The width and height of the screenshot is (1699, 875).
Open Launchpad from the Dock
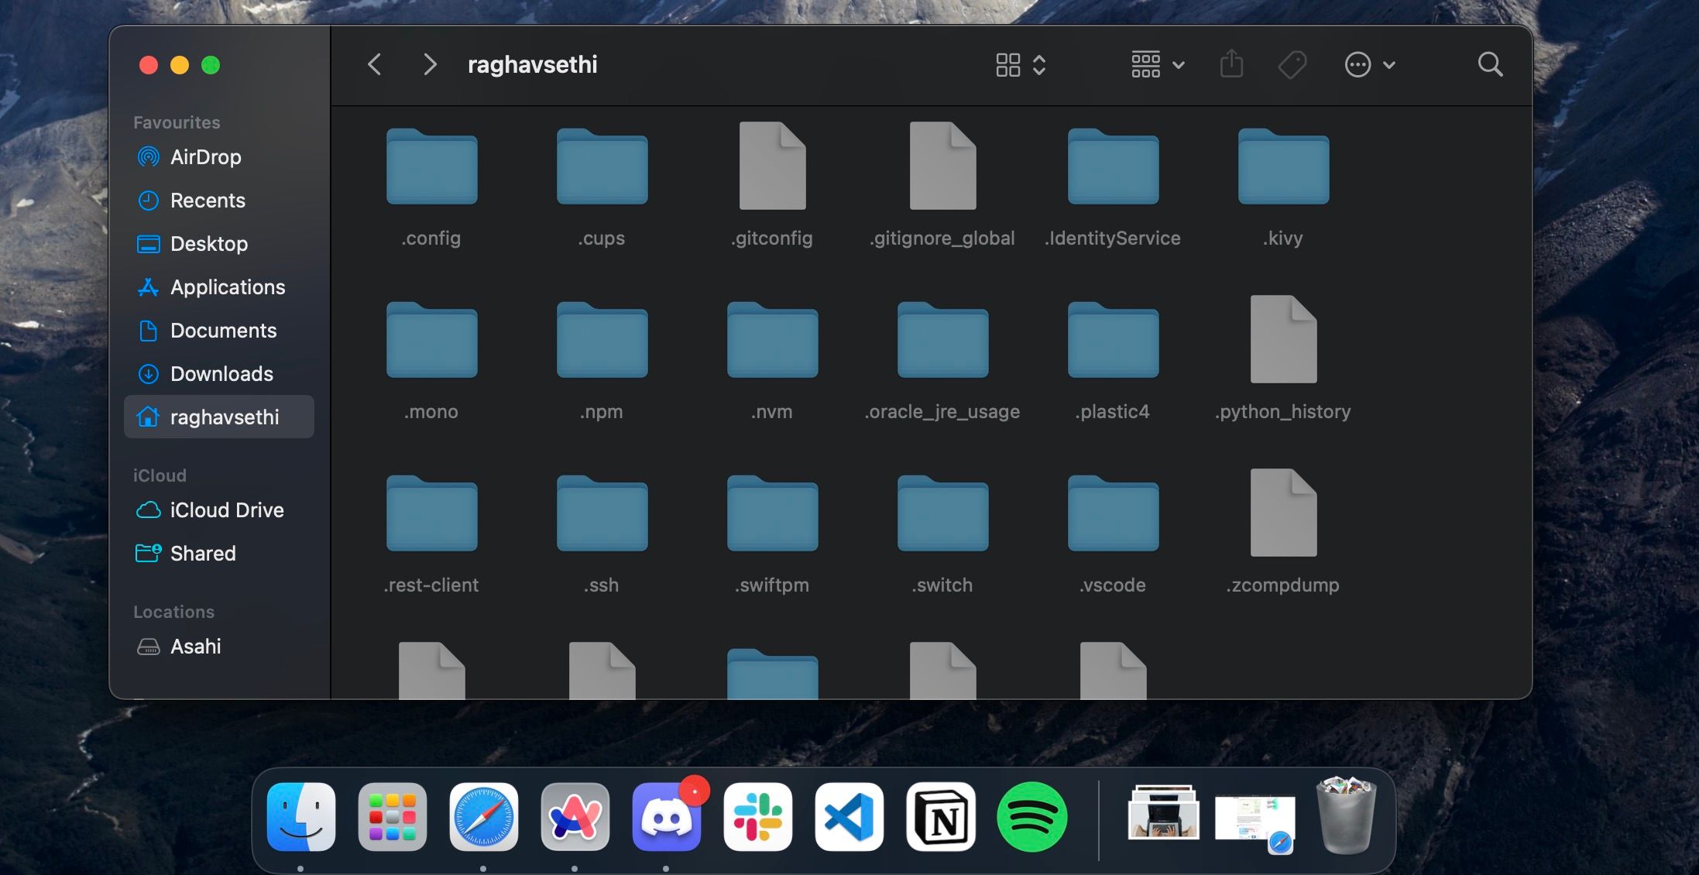click(x=392, y=815)
